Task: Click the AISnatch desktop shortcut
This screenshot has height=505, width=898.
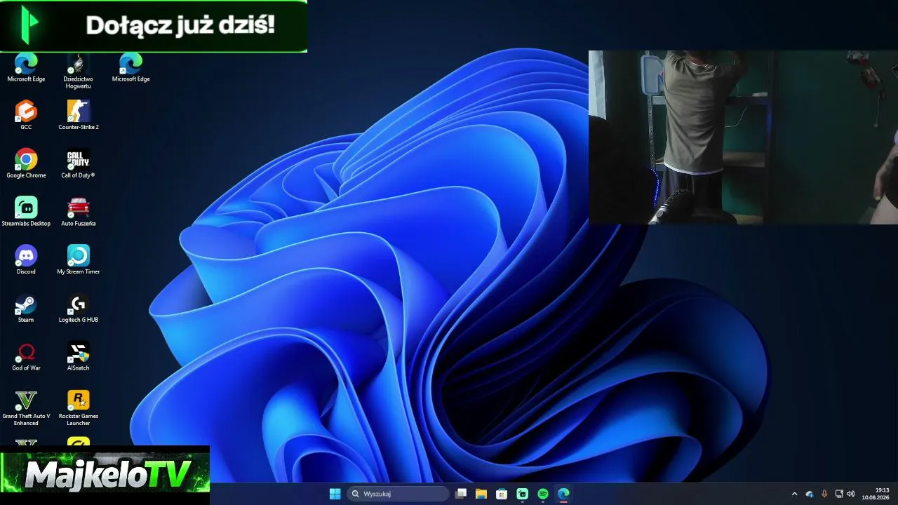Action: coord(79,356)
